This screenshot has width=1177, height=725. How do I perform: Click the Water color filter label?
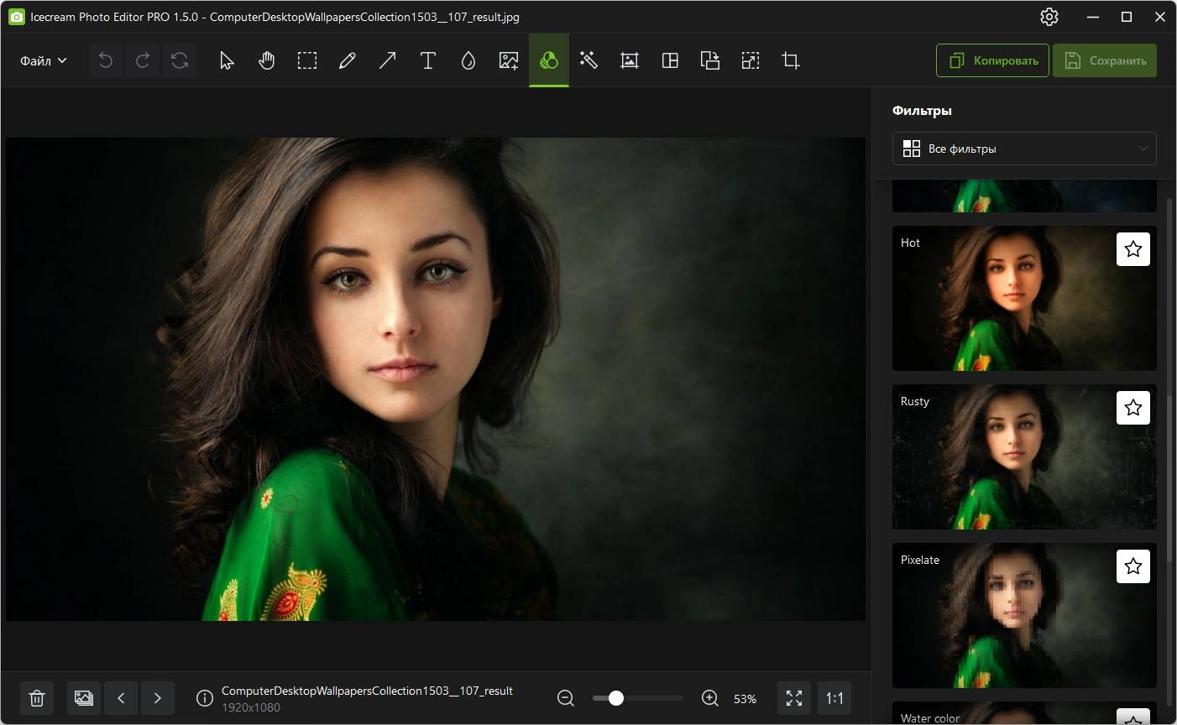pos(930,718)
